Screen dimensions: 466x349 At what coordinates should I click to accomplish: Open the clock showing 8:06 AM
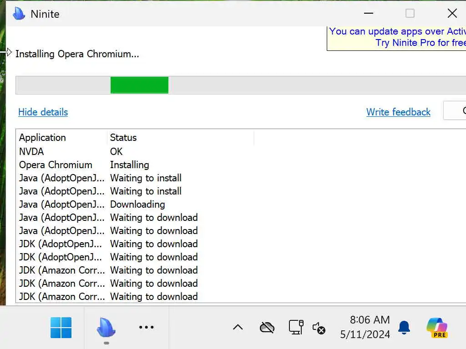(365, 327)
